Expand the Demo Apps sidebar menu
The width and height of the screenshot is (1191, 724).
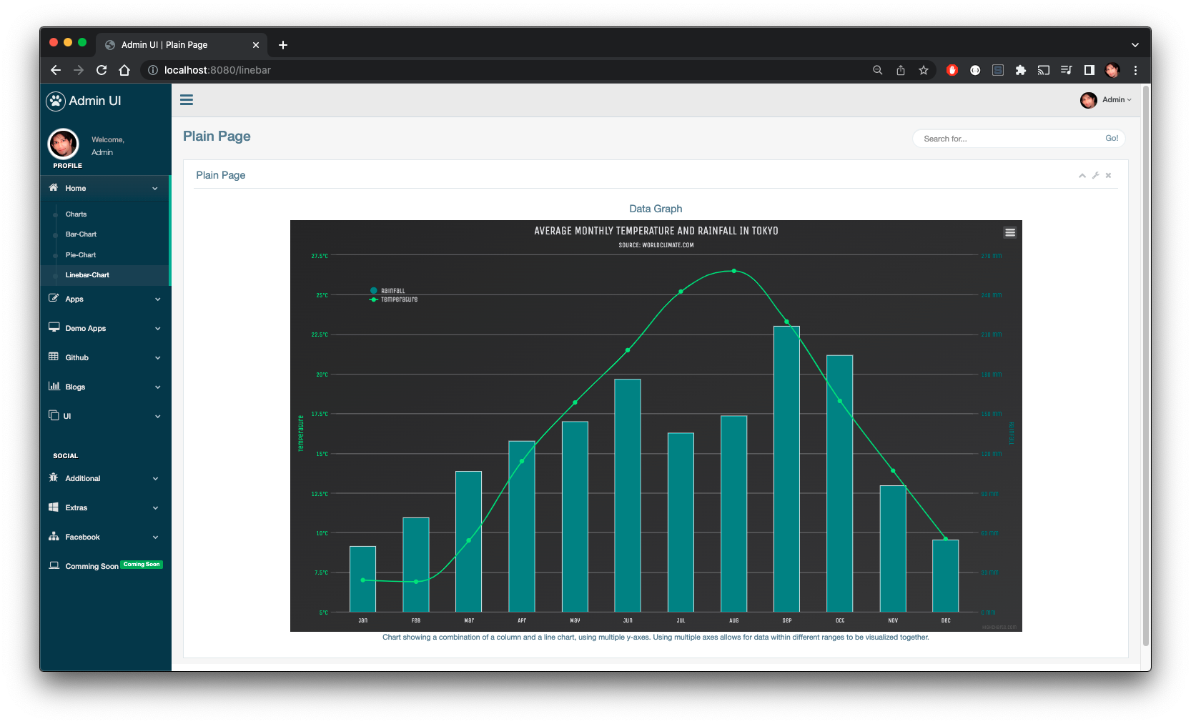(x=105, y=329)
